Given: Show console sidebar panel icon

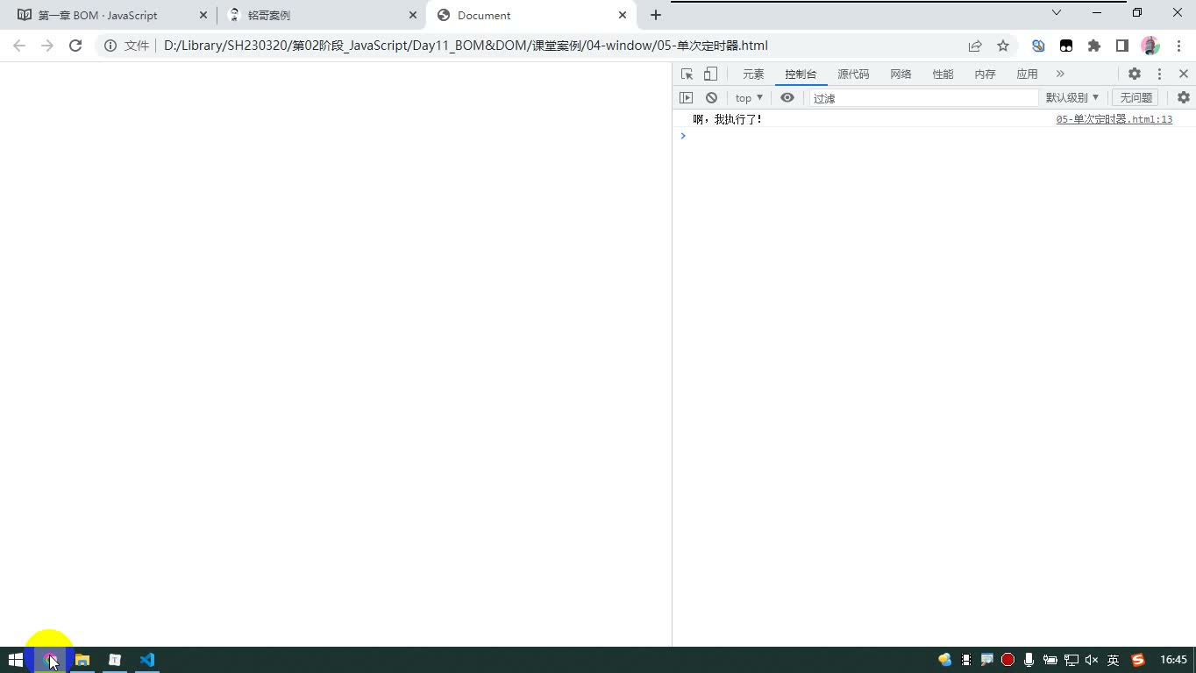Looking at the screenshot, I should click(x=687, y=98).
